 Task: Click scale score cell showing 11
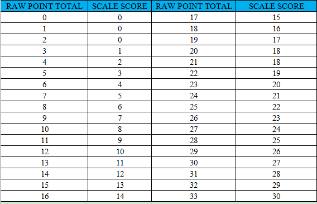[x=119, y=163]
